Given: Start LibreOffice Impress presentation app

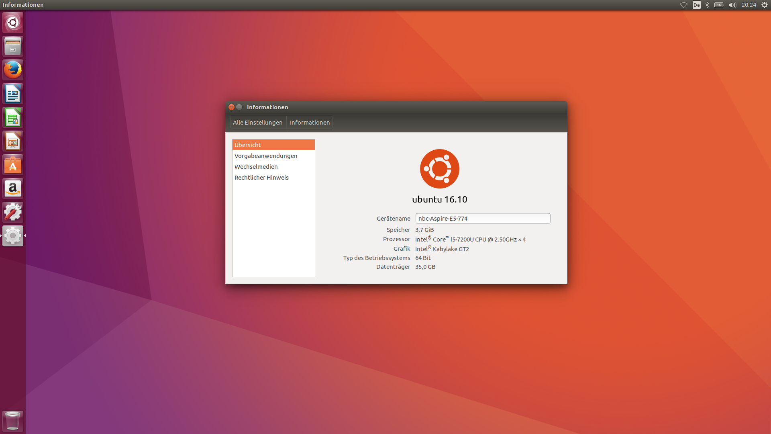Looking at the screenshot, I should click(x=13, y=141).
